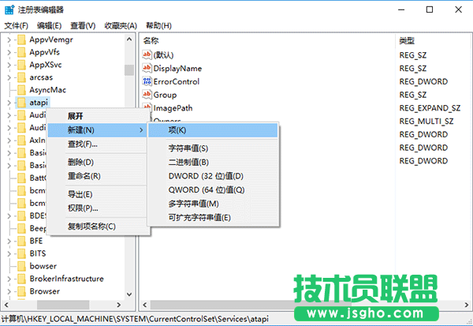The image size is (473, 326).
Task: Choose 项(K) from the New submenu
Action: [177, 129]
